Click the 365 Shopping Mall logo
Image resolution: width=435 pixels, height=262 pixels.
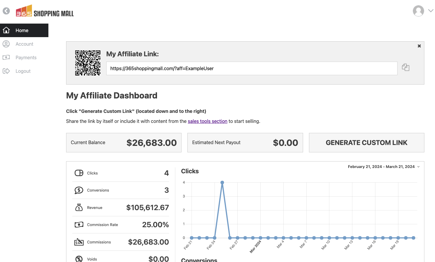click(45, 11)
